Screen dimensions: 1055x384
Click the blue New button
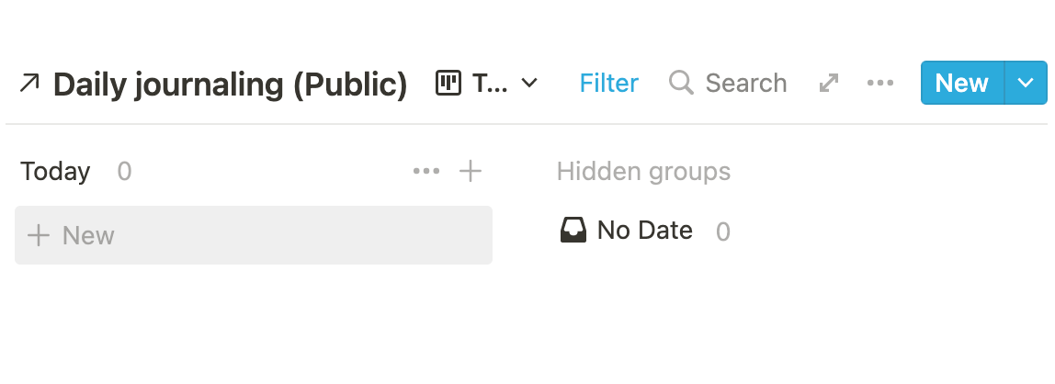click(962, 83)
